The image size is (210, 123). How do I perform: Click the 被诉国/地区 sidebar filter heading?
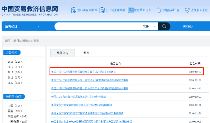(x=14, y=97)
